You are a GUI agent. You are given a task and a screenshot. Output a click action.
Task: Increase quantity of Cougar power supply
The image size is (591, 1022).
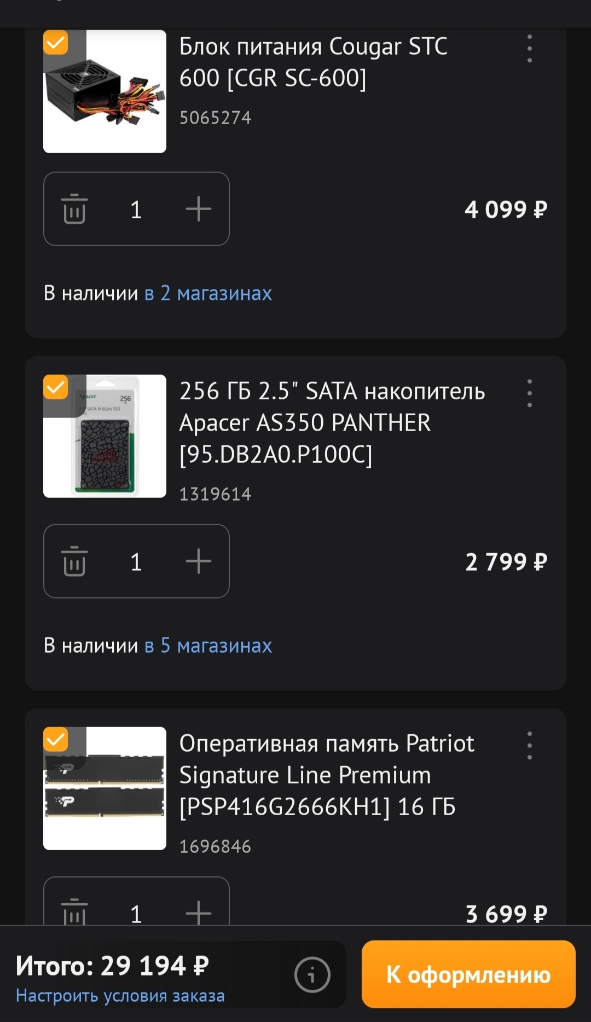click(198, 209)
